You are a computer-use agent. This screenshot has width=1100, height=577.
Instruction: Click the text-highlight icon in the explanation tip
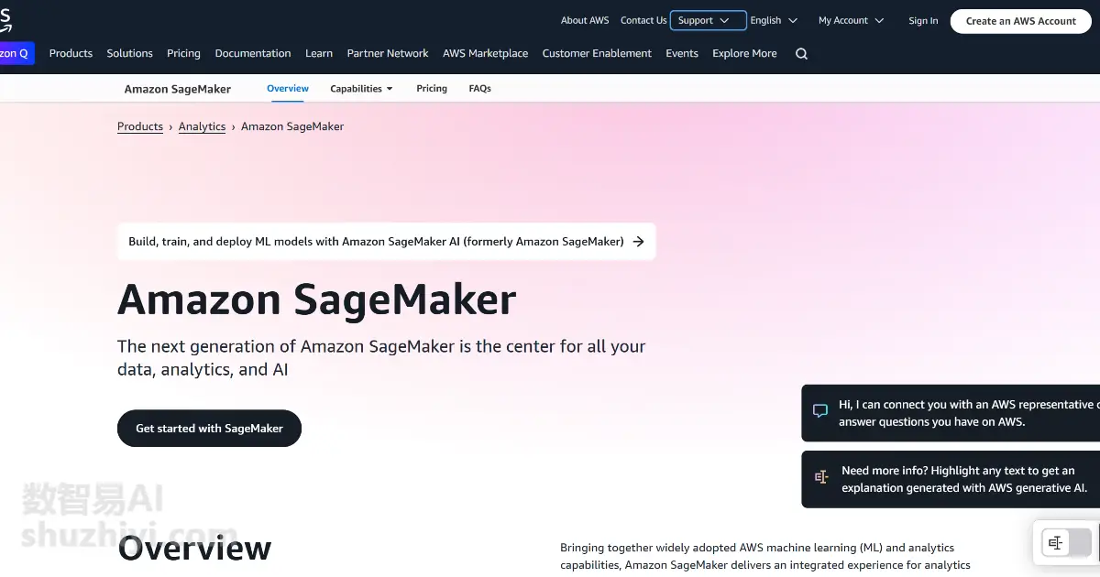(x=821, y=477)
